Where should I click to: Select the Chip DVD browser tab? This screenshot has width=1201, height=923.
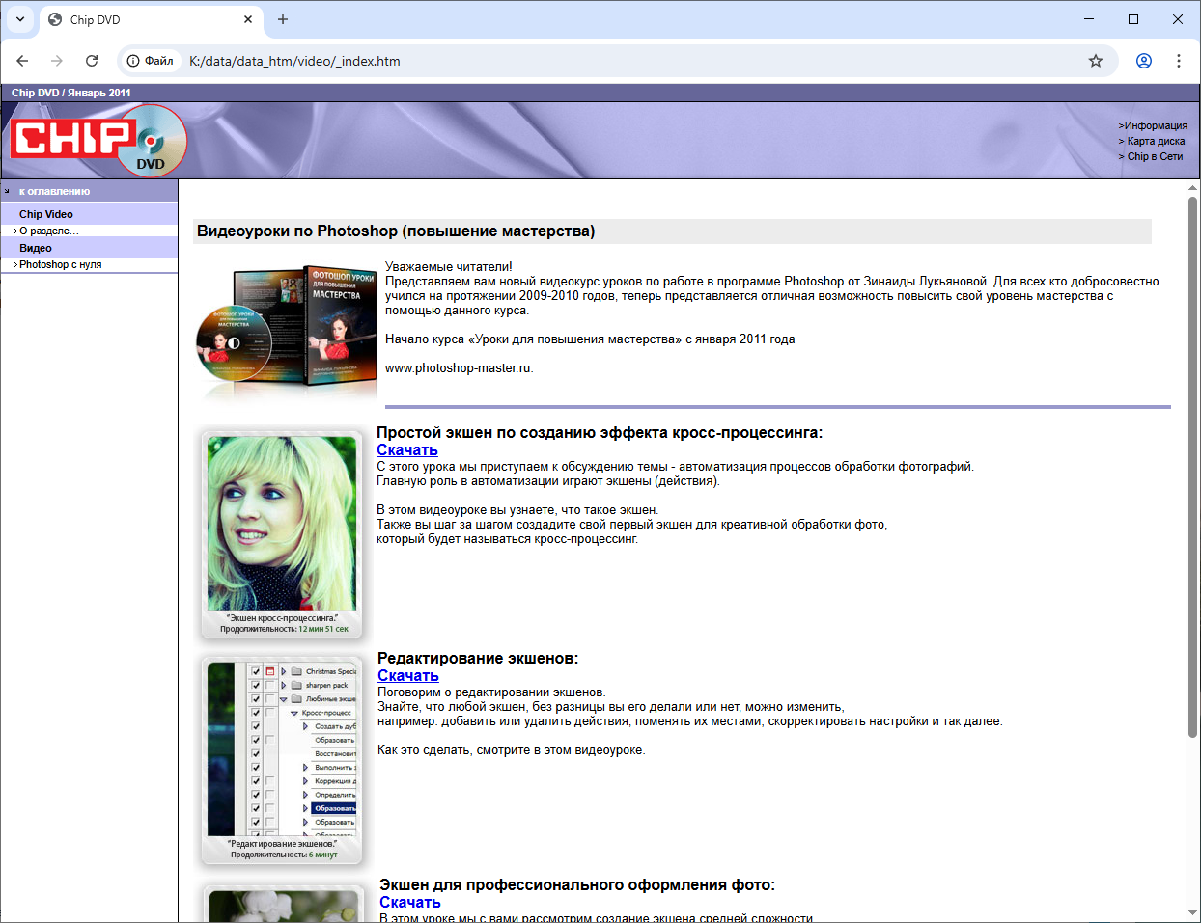[150, 19]
